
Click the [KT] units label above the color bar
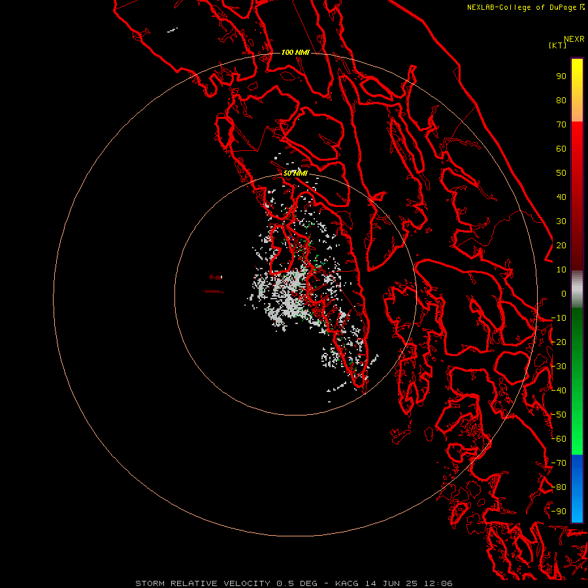click(x=557, y=45)
